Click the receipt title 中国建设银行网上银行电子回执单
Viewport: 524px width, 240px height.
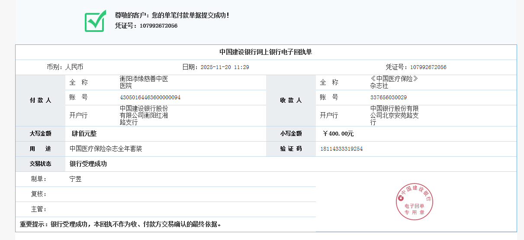click(266, 52)
